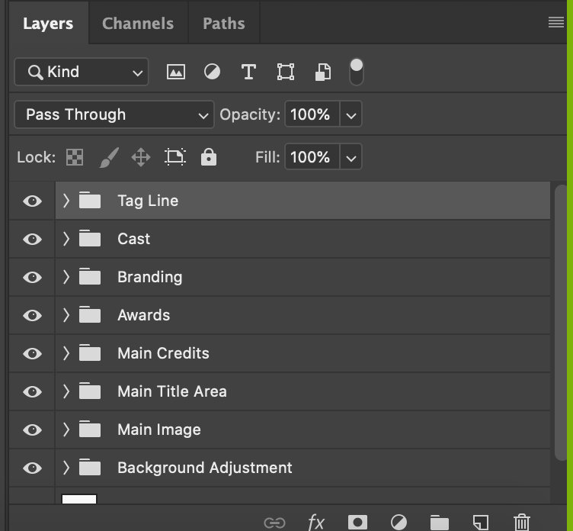
Task: Switch to the Channels tab
Action: 138,24
